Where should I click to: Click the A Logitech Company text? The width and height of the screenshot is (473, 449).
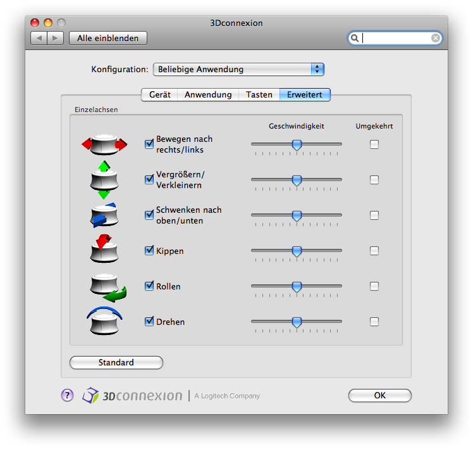tap(227, 396)
